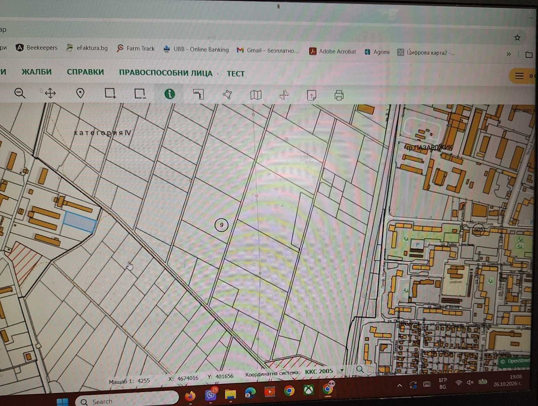Open the Gmail bookmark
Image resolution: width=538 pixels, height=406 pixels.
(267, 50)
